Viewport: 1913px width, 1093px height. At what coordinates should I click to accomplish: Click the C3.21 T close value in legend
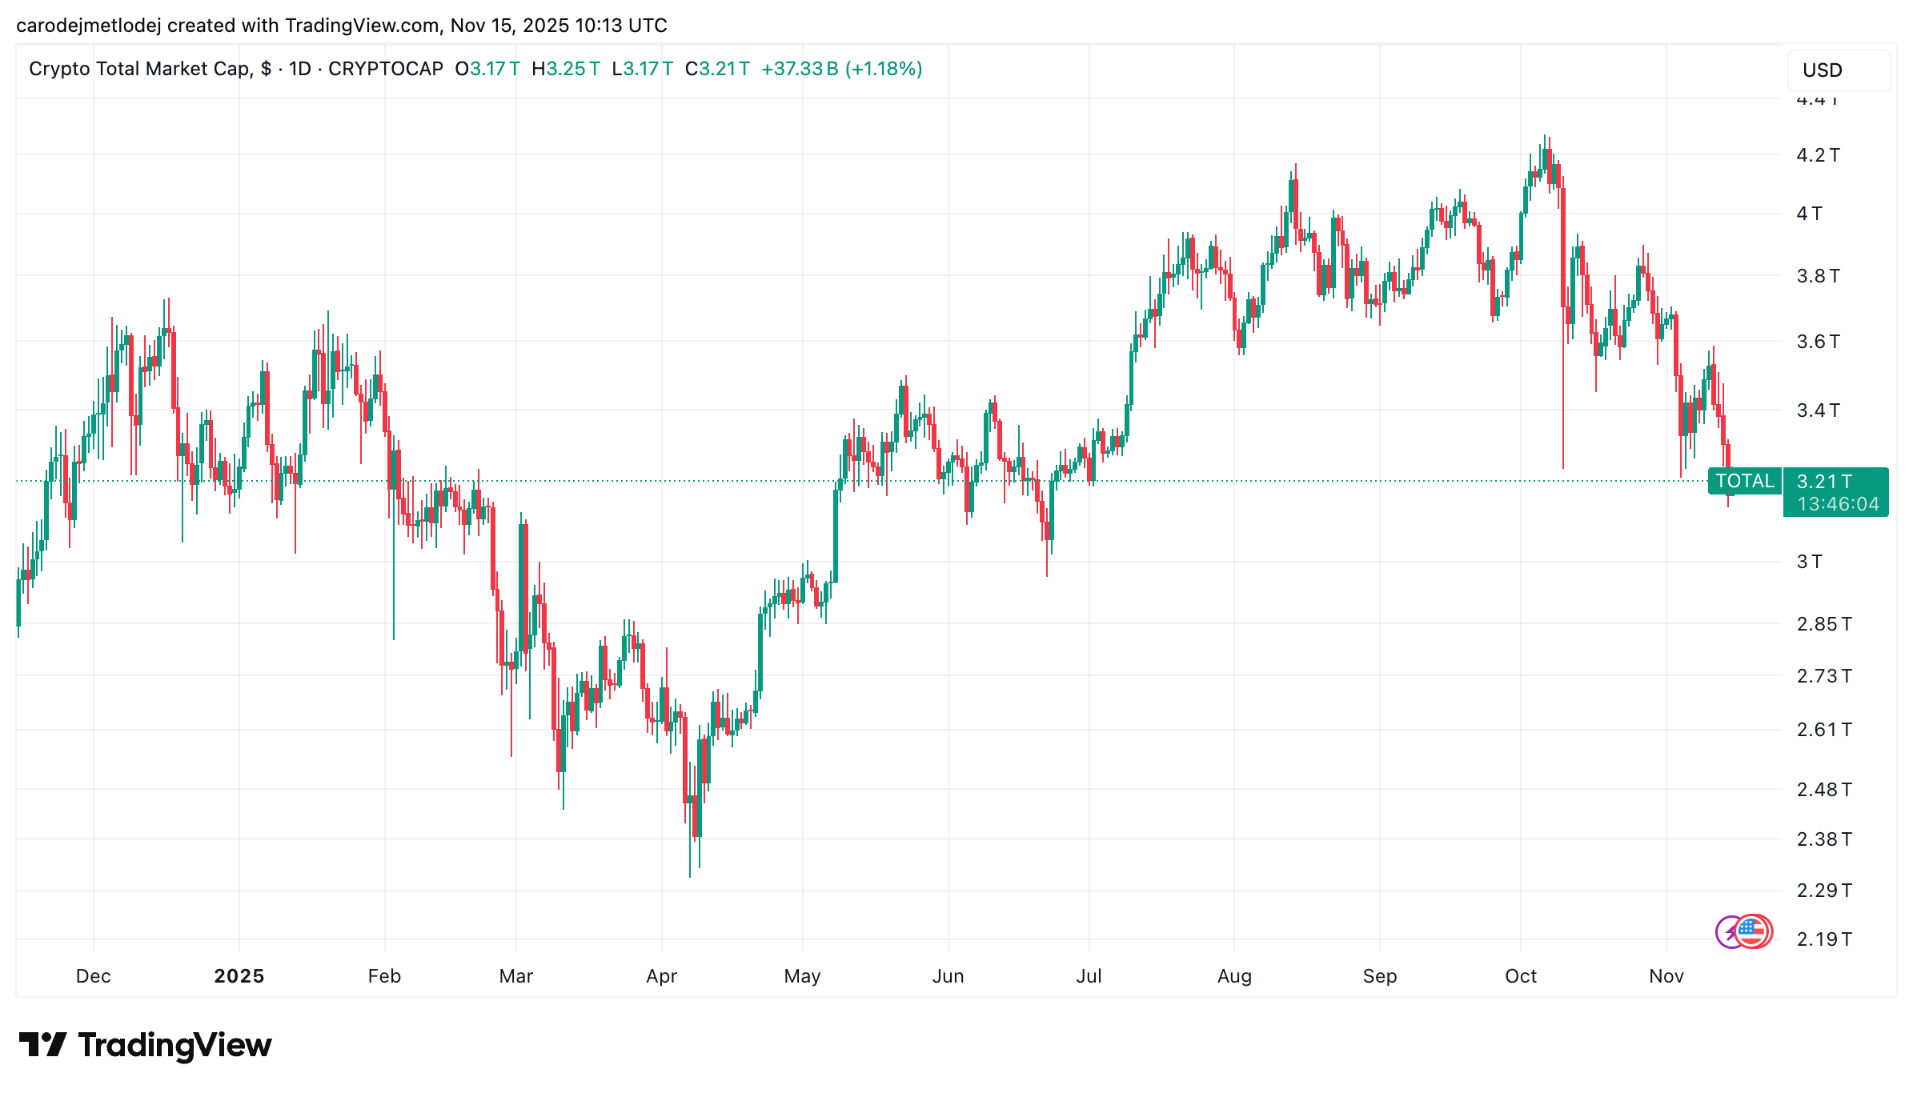[717, 69]
